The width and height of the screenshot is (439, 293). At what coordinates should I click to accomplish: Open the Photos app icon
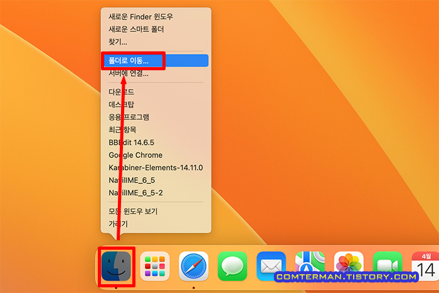(349, 266)
